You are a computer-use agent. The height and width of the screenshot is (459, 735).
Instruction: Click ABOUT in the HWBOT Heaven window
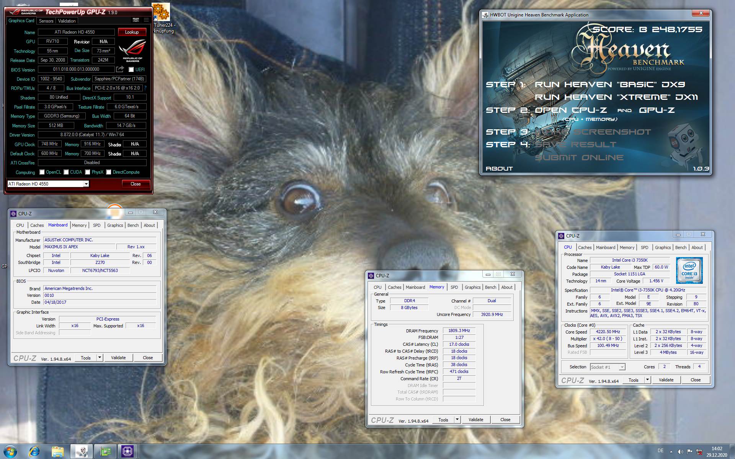coord(499,169)
